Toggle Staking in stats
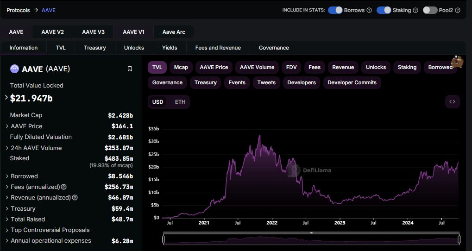 point(384,10)
